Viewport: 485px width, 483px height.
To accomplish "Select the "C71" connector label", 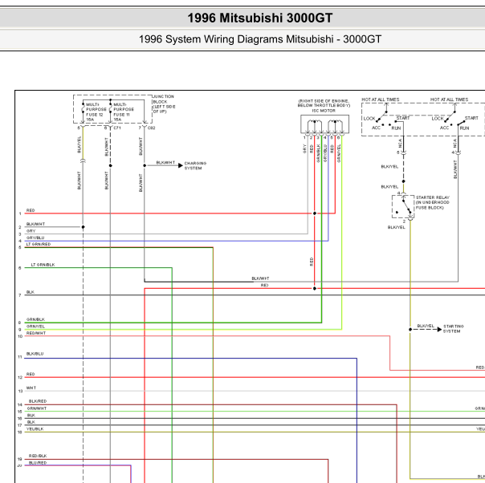I will pos(117,128).
